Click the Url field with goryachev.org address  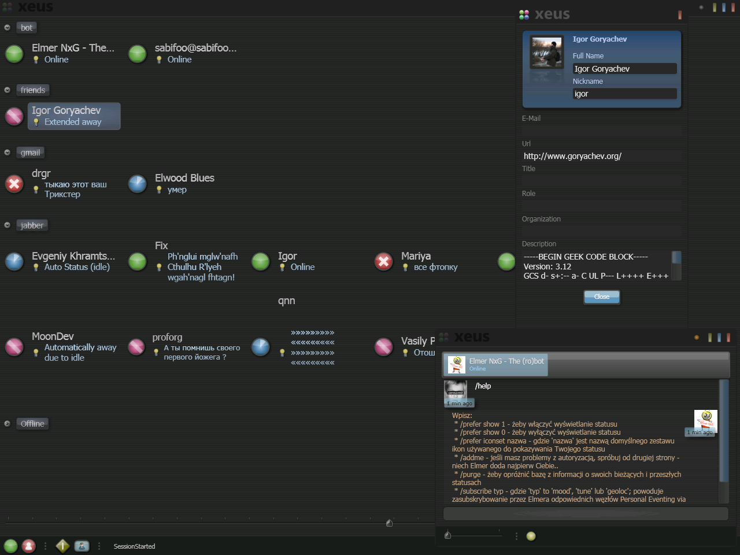tap(601, 156)
